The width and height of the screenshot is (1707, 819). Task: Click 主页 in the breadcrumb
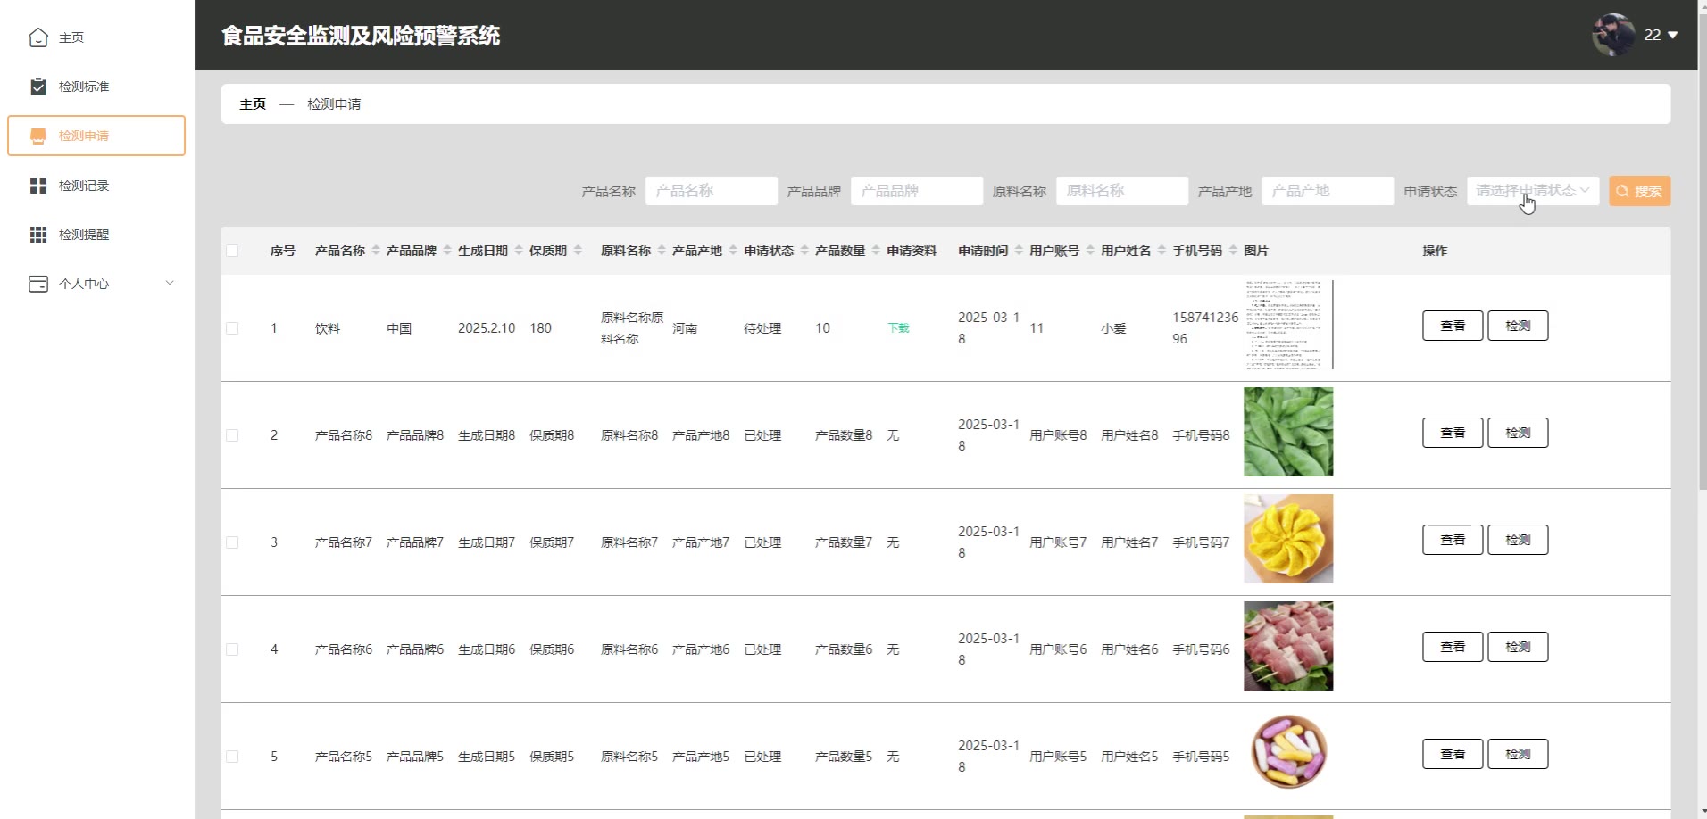click(253, 104)
